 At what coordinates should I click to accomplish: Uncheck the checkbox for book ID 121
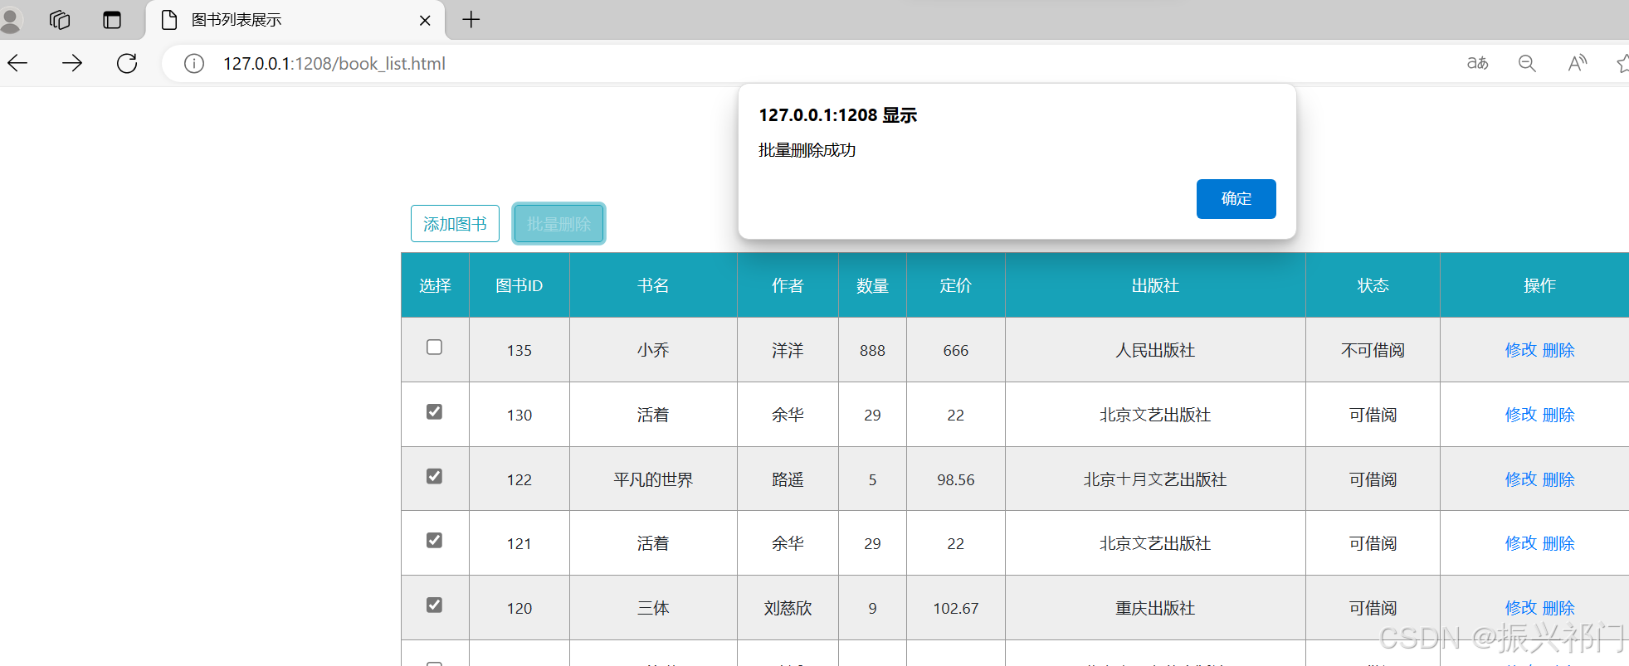tap(434, 541)
